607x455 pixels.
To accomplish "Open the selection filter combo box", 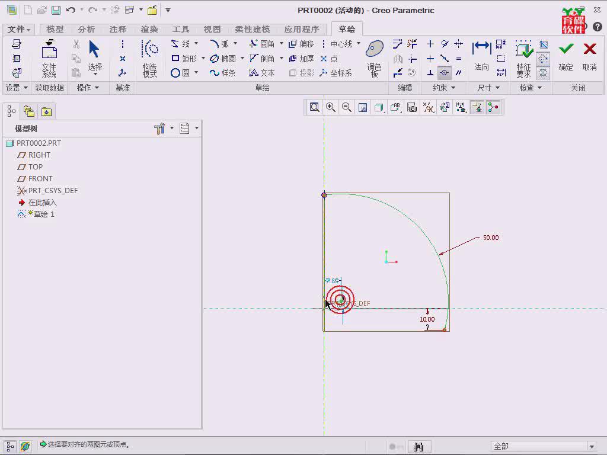I will pos(543,447).
